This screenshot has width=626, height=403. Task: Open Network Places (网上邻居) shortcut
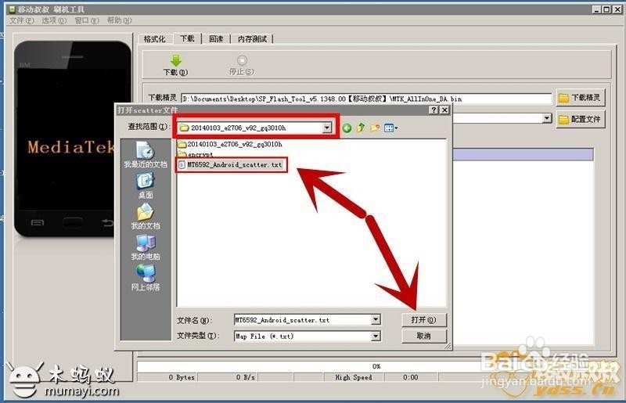point(146,278)
